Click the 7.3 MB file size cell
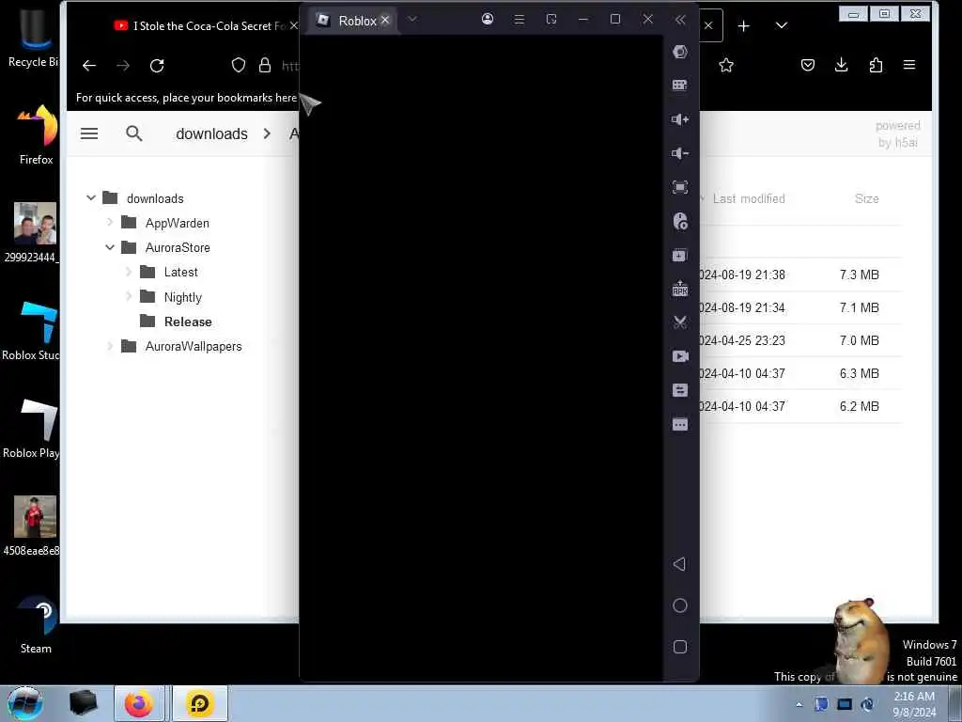The width and height of the screenshot is (962, 722). pyautogui.click(x=859, y=275)
